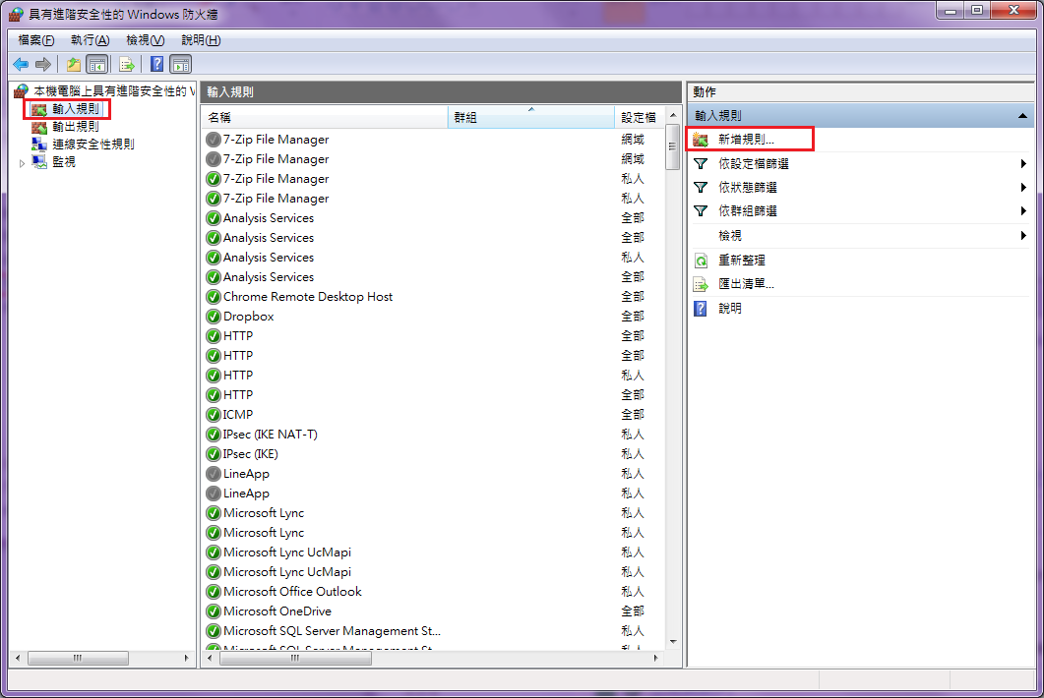
Task: Click the back navigation arrow in the toolbar
Action: click(x=20, y=64)
